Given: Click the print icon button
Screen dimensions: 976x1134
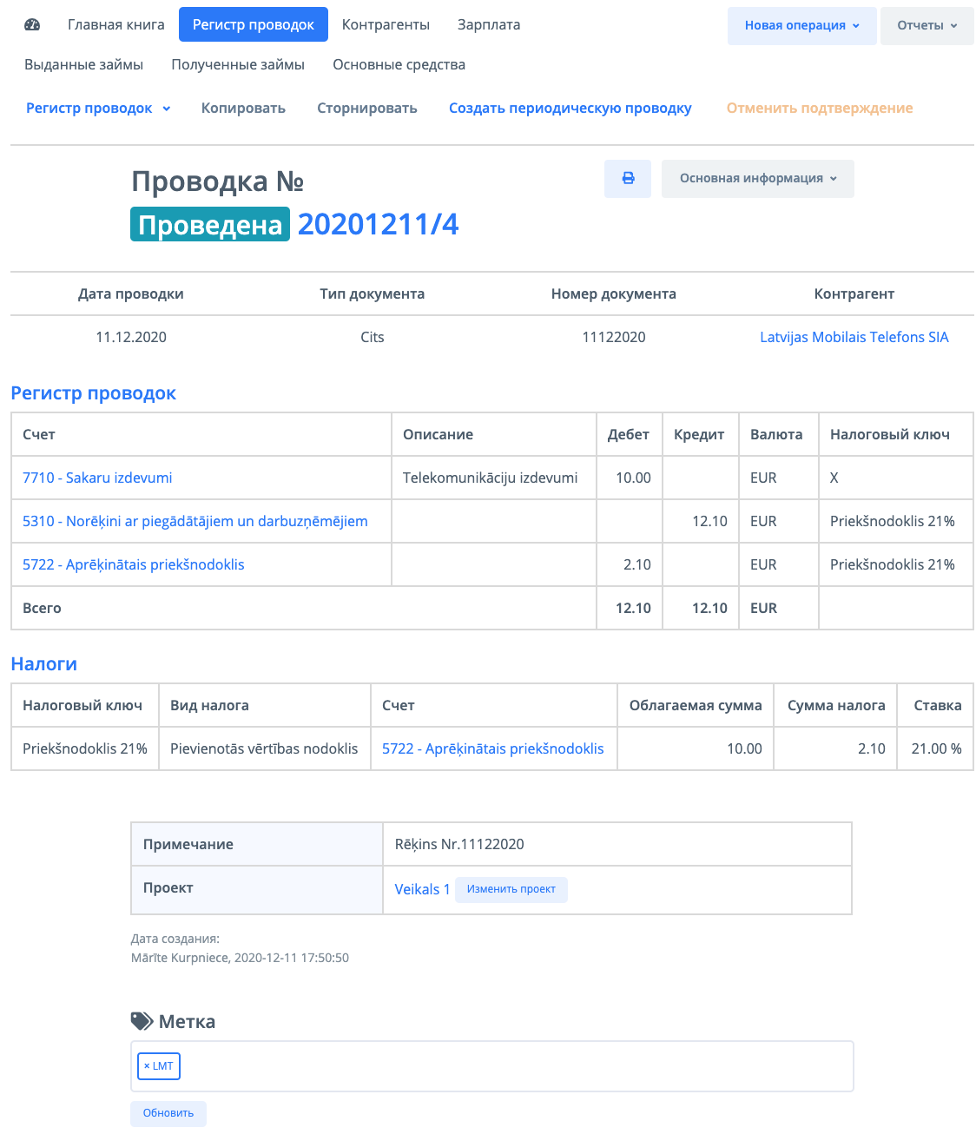Looking at the screenshot, I should pos(628,178).
